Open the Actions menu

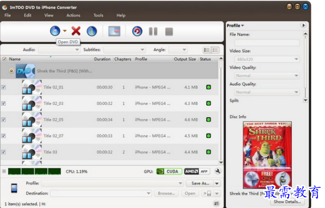[73, 15]
